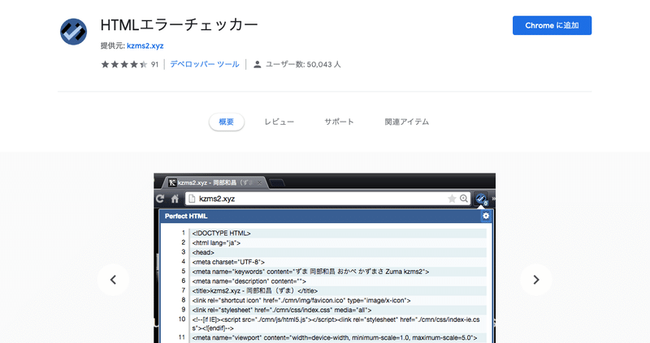Switch to the レビュー tab
Image resolution: width=650 pixels, height=343 pixels.
point(279,122)
